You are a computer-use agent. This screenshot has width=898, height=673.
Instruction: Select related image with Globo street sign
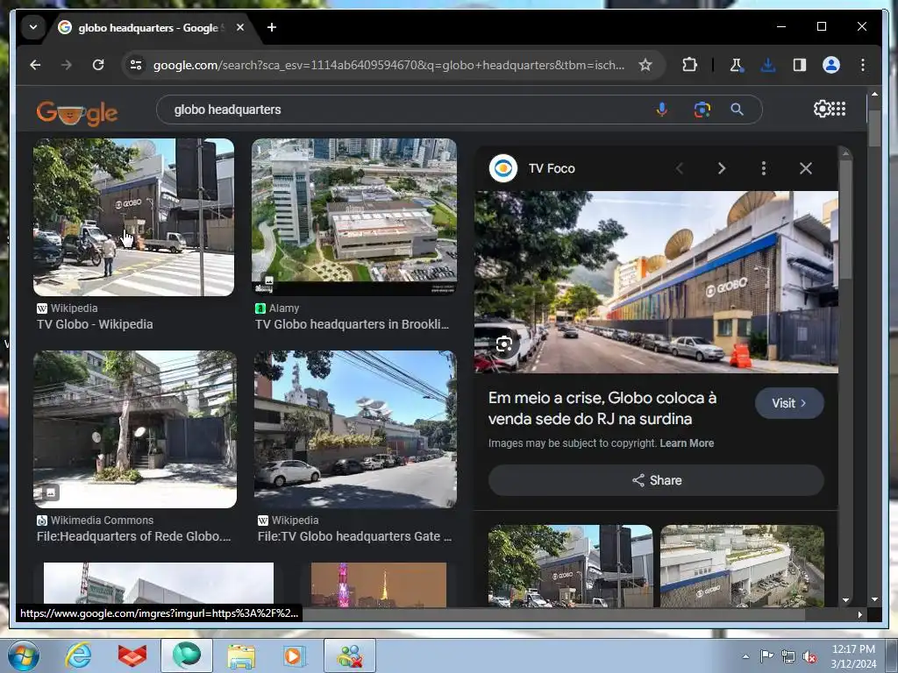pos(570,565)
